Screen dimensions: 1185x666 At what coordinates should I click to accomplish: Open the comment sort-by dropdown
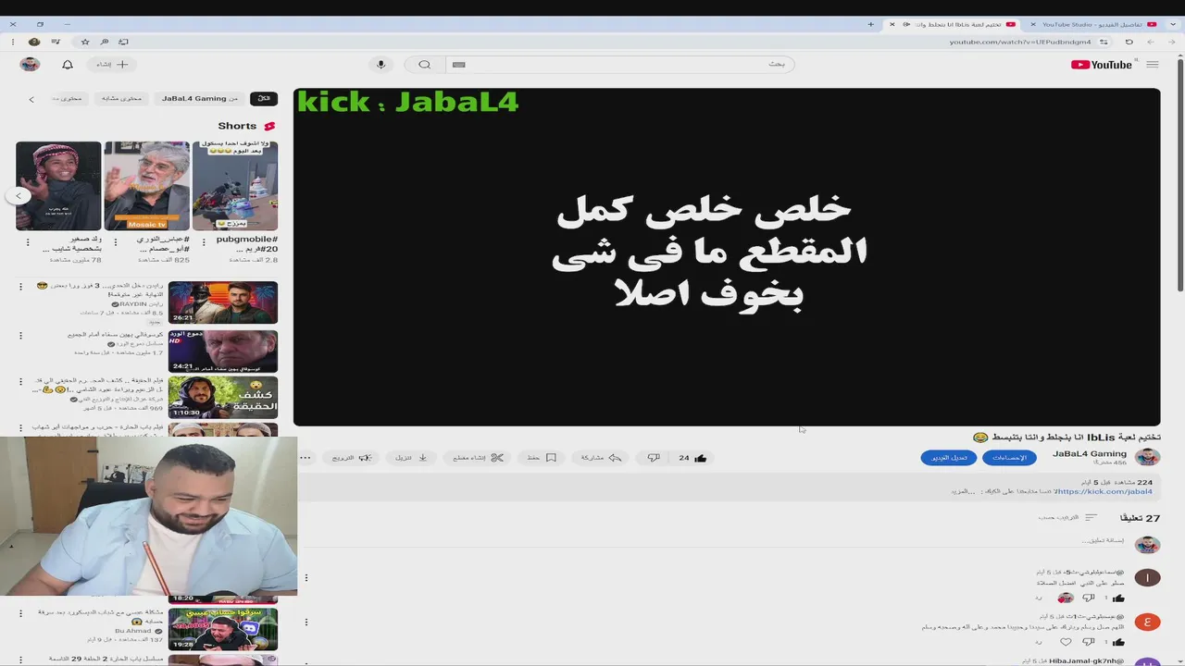[x=1067, y=518]
